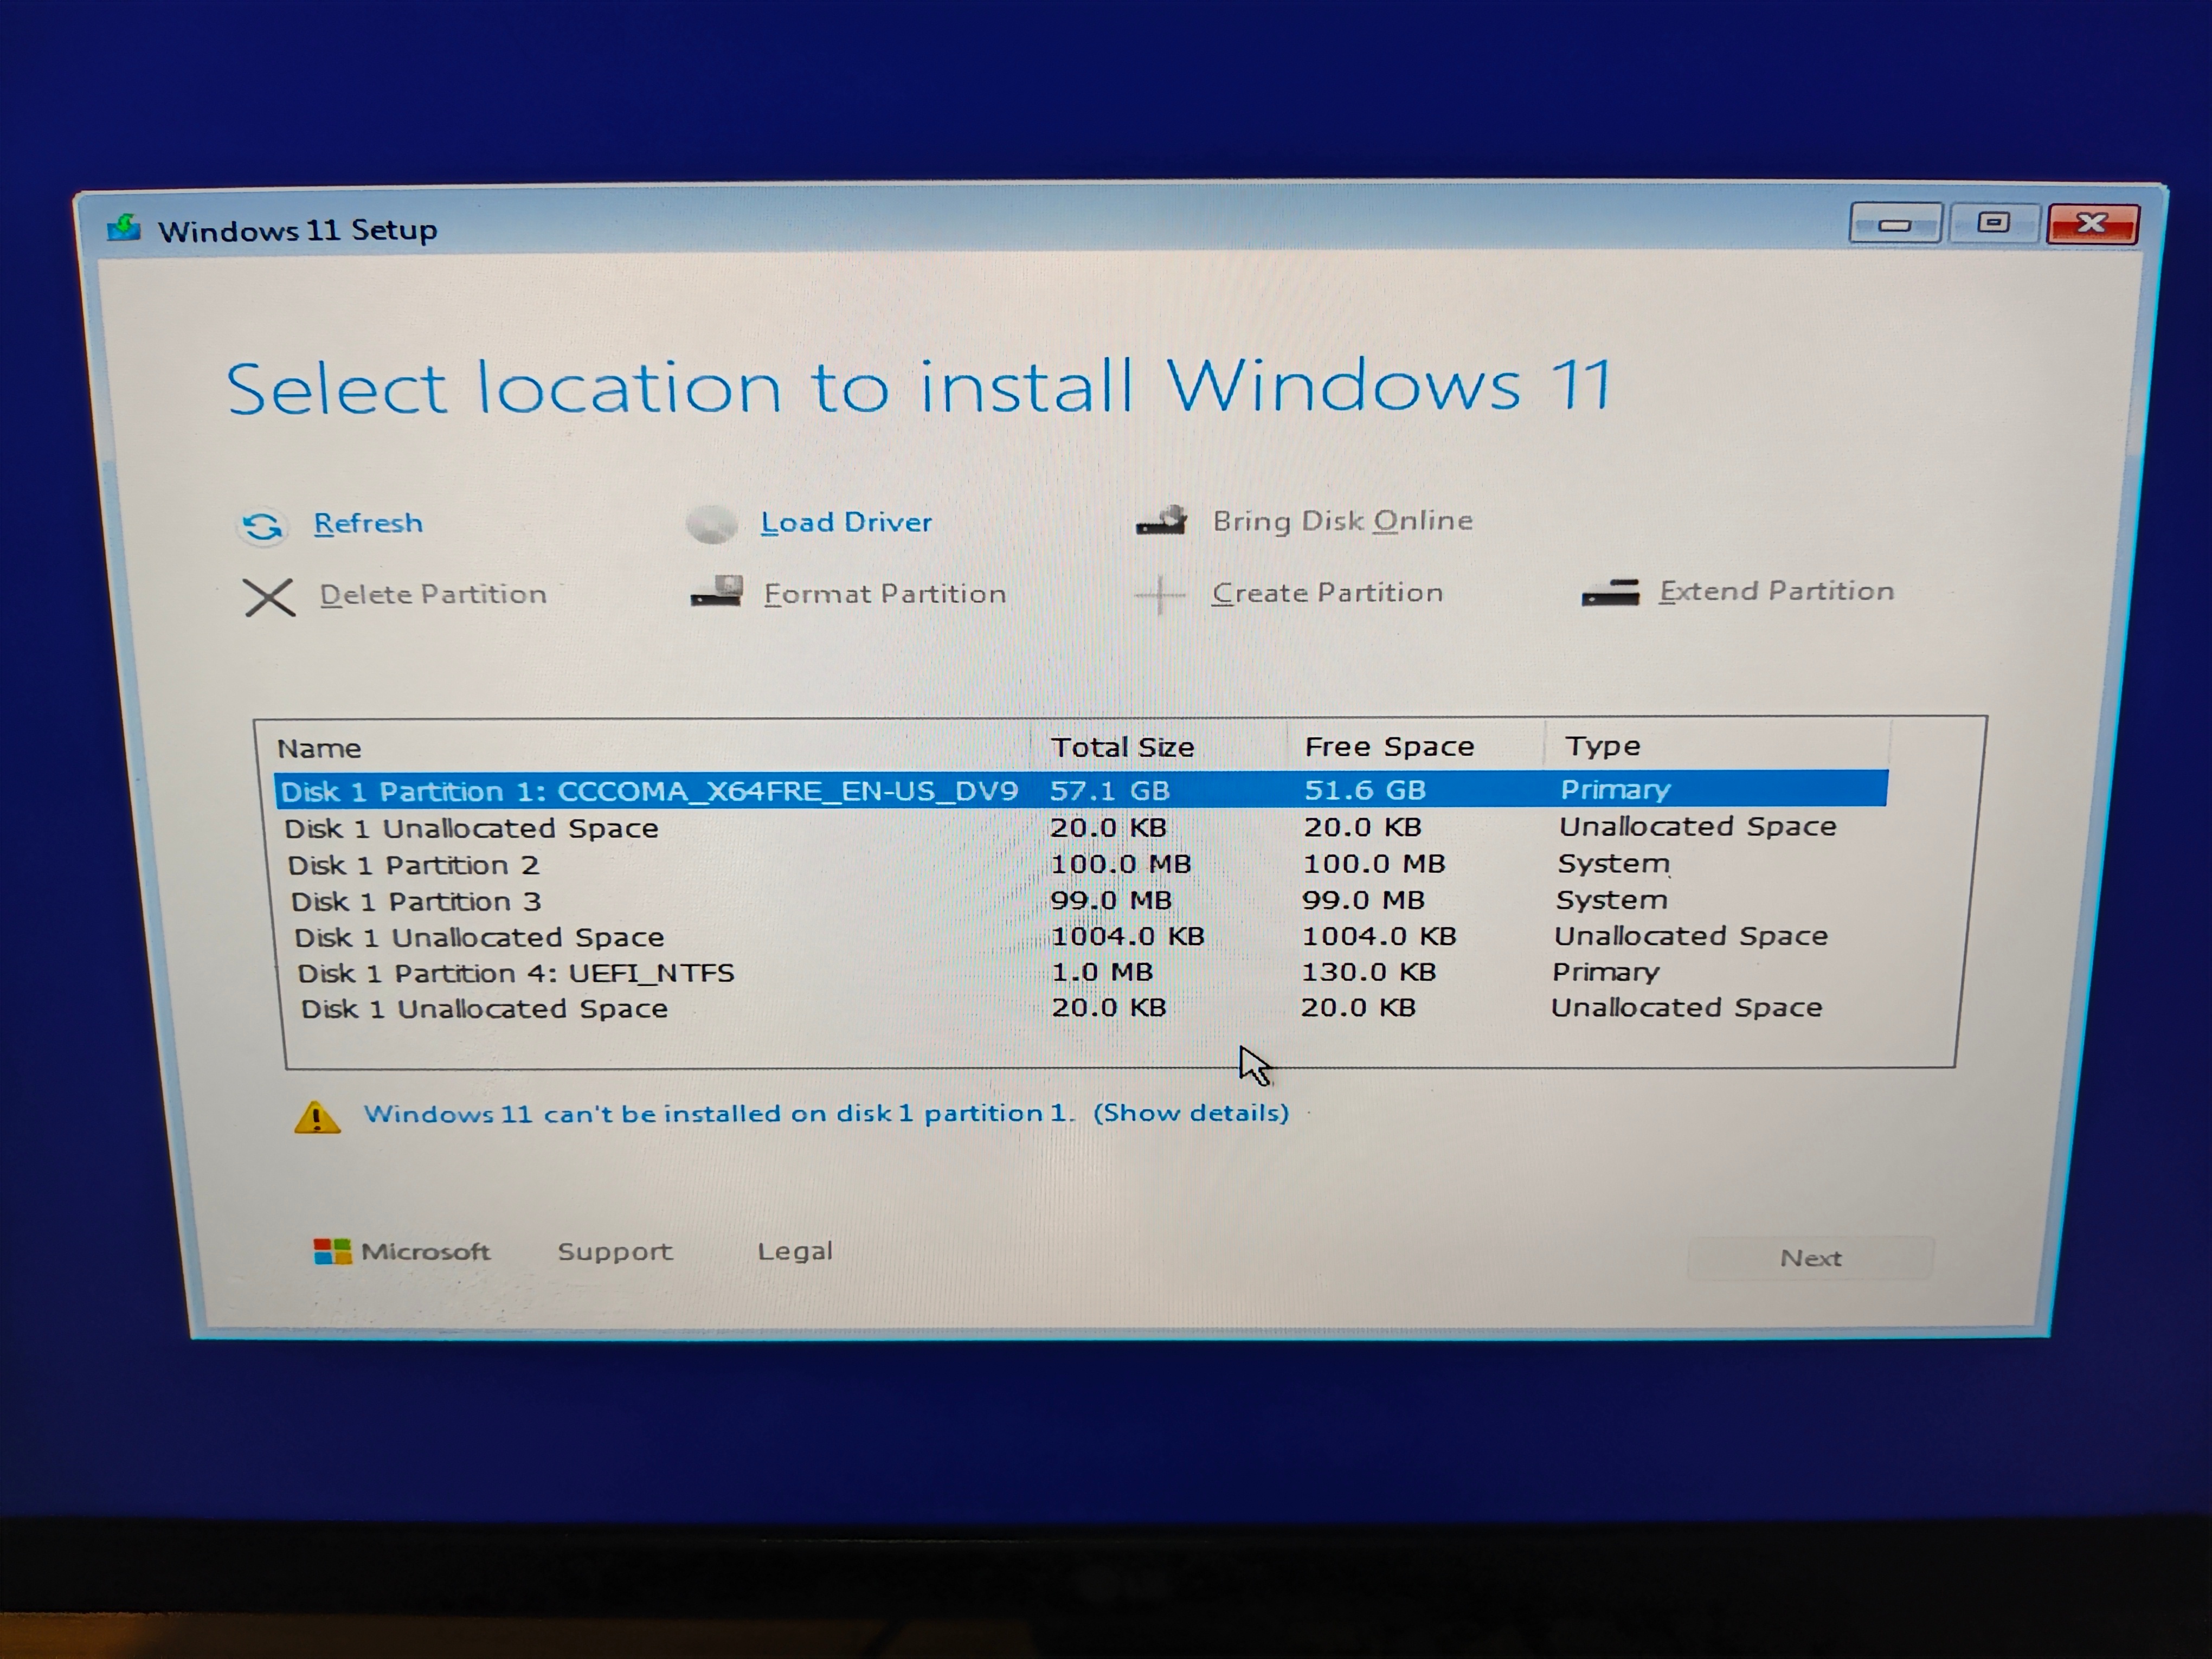Click the Create Partition plus icon
The image size is (2212, 1659).
(x=1160, y=594)
